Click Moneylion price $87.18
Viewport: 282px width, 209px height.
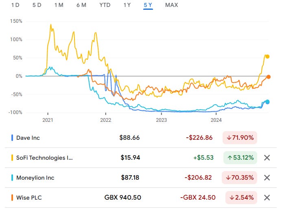tap(130, 178)
